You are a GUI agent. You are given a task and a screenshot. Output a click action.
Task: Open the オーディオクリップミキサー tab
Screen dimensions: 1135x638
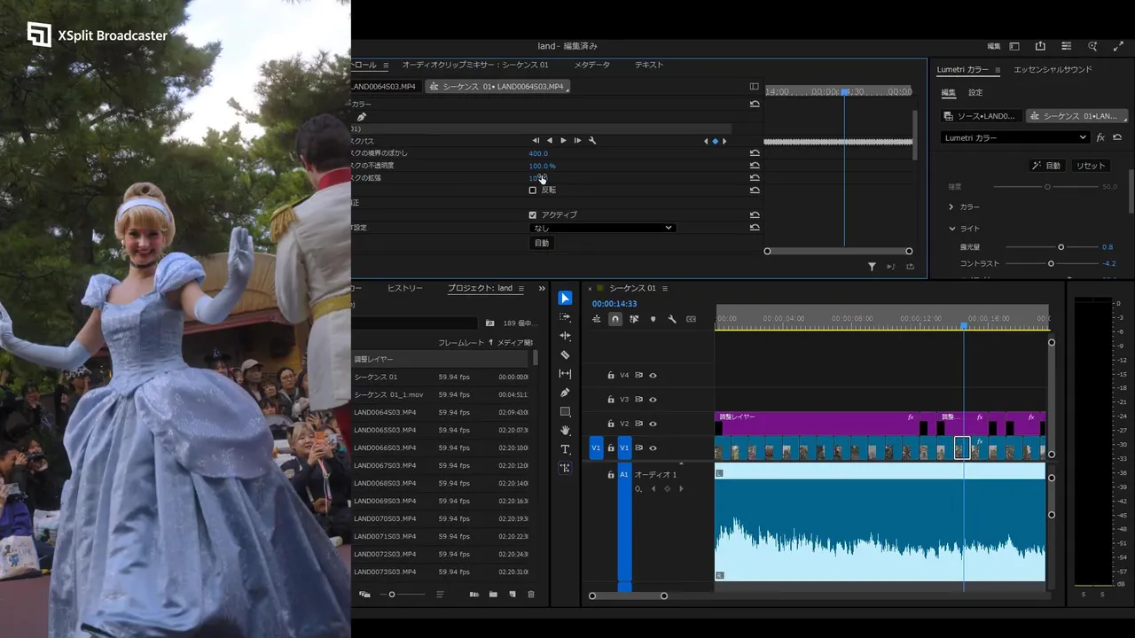click(x=475, y=65)
